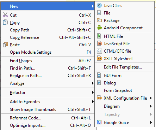
Task: Choose Replace in Path... entry
Action: click(x=48, y=76)
